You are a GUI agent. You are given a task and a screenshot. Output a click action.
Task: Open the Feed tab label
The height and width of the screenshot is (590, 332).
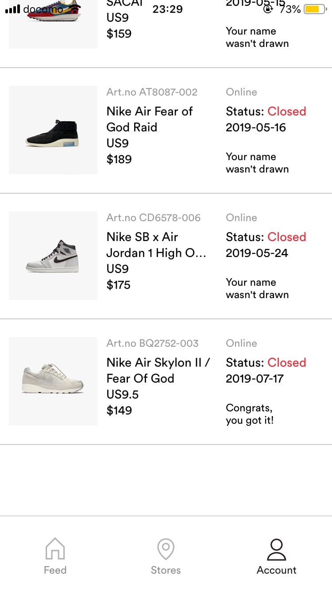(55, 570)
